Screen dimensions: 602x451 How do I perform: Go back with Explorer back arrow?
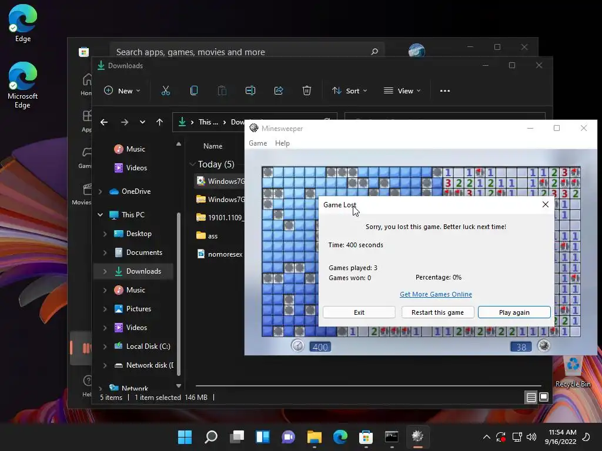[104, 122]
